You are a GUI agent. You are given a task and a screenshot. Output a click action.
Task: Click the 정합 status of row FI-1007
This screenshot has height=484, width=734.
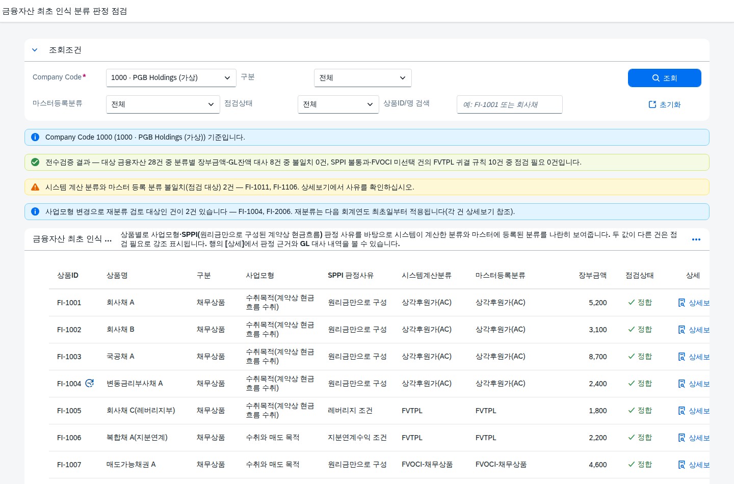click(640, 464)
